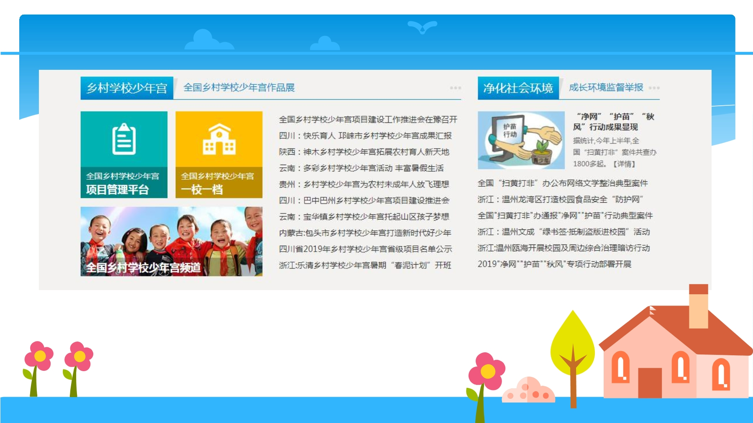Open article 贵州：乡村学校少年宫为农村未成年人放飞理想
The height and width of the screenshot is (423, 753).
[x=364, y=184]
